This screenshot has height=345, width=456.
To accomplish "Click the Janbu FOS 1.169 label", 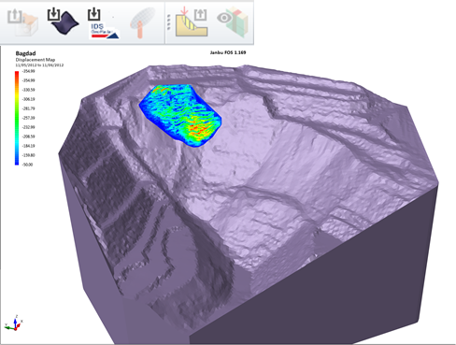I will (228, 52).
